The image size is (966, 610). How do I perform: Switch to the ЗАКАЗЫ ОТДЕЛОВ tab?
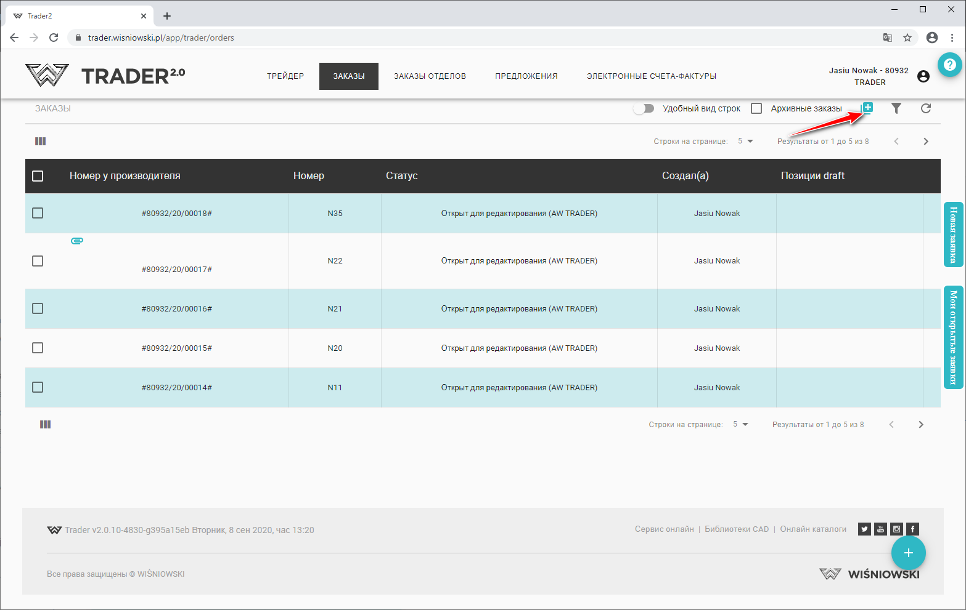pos(430,76)
